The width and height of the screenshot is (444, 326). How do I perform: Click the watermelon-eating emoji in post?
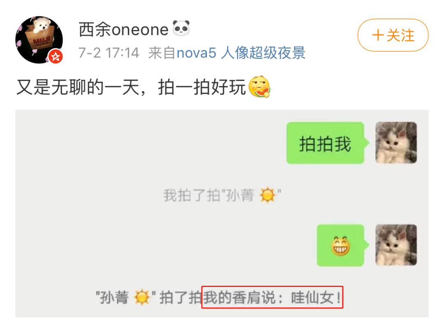(x=259, y=87)
